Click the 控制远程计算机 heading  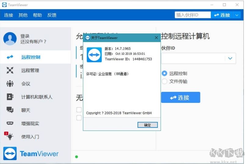coord(186,36)
